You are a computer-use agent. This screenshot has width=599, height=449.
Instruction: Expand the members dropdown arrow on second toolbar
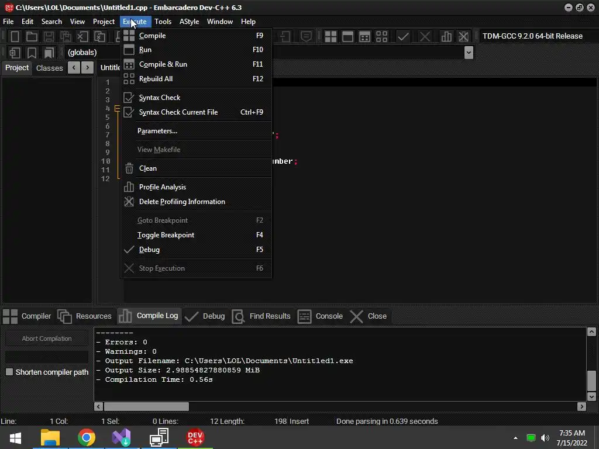469,52
